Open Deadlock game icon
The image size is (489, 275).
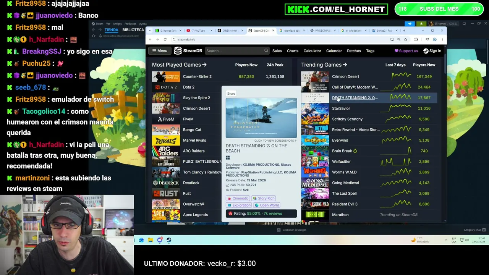[x=166, y=183]
